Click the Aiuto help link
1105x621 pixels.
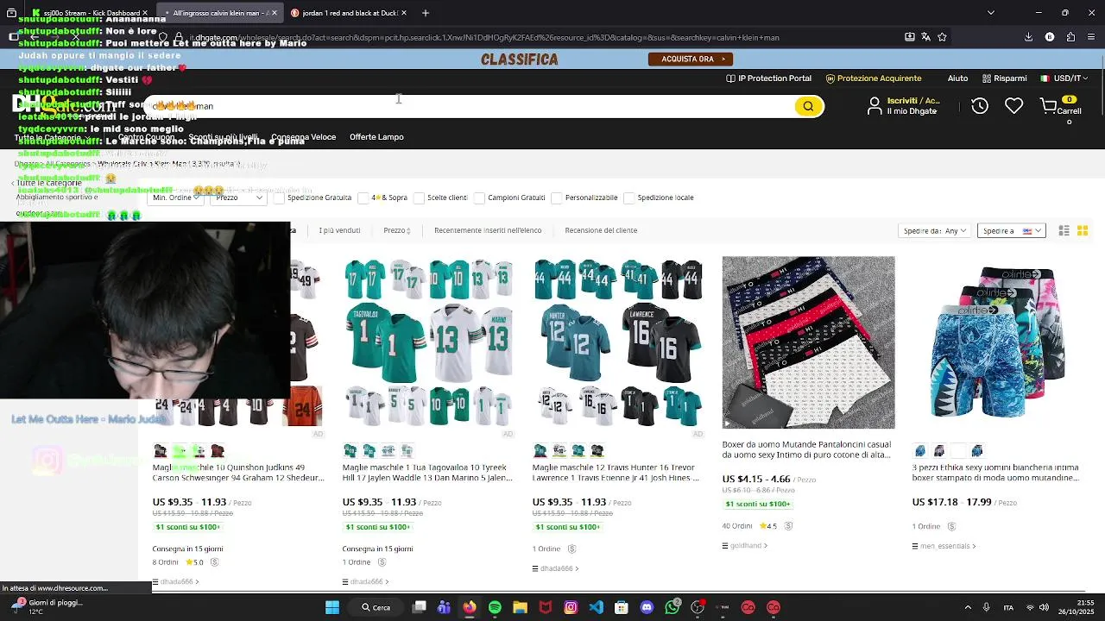957,78
